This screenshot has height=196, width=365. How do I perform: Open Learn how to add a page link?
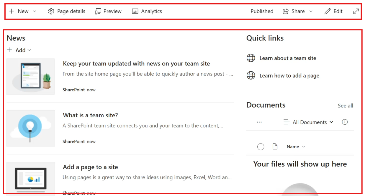click(x=289, y=75)
